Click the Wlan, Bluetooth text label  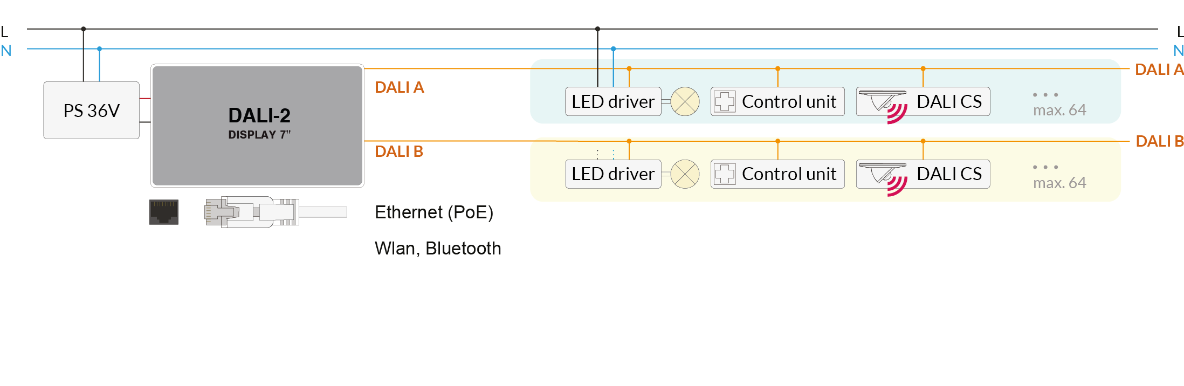coord(438,248)
